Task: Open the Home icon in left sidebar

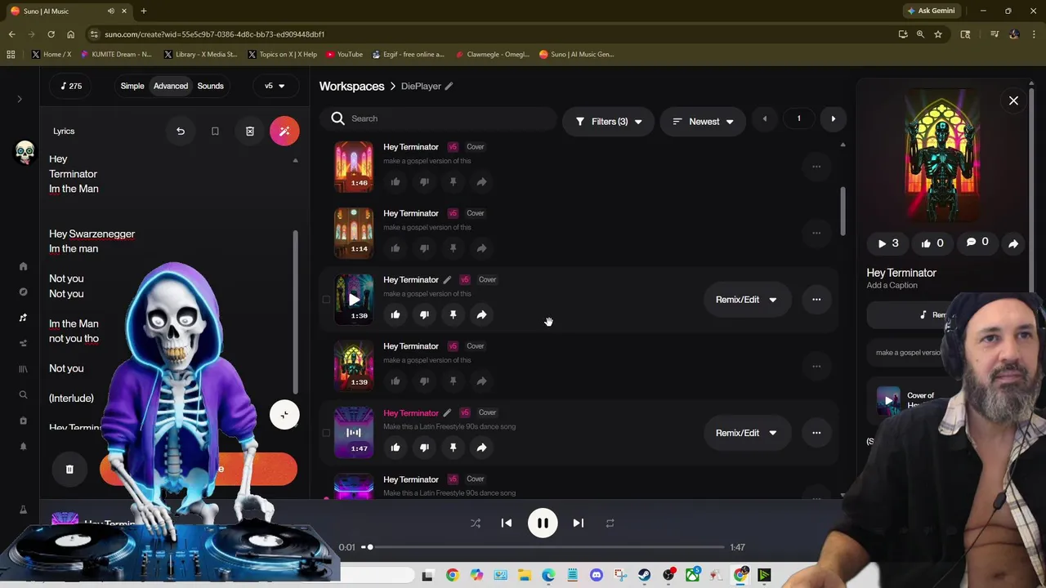Action: click(23, 266)
